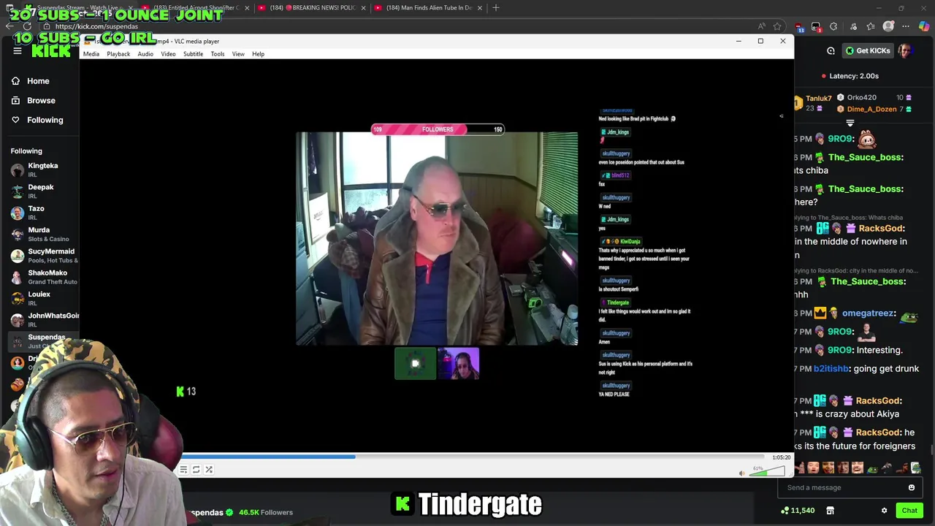Open the VLC Audio menu

(145, 54)
